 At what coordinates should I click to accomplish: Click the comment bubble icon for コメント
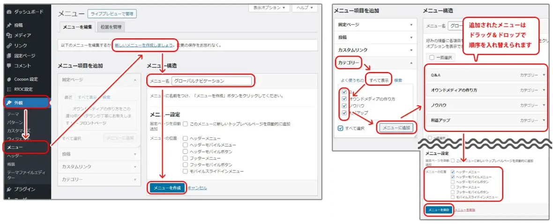(9, 66)
